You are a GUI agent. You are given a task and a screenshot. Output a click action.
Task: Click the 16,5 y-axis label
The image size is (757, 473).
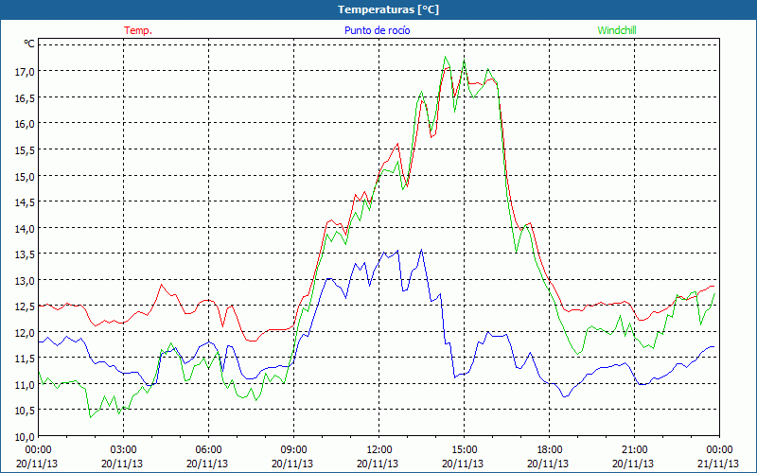[x=26, y=97]
